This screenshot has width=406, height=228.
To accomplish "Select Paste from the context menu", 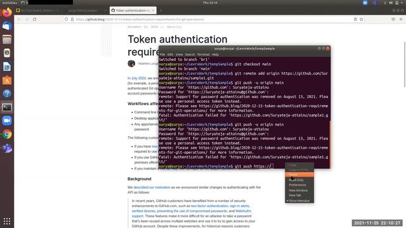I will pos(299,175).
